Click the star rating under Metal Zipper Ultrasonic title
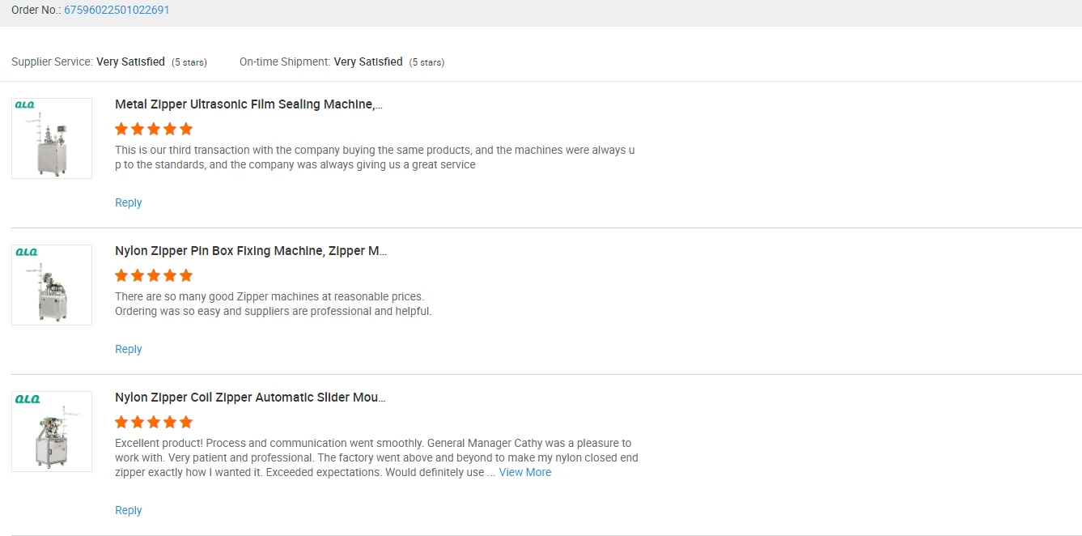 (x=154, y=129)
